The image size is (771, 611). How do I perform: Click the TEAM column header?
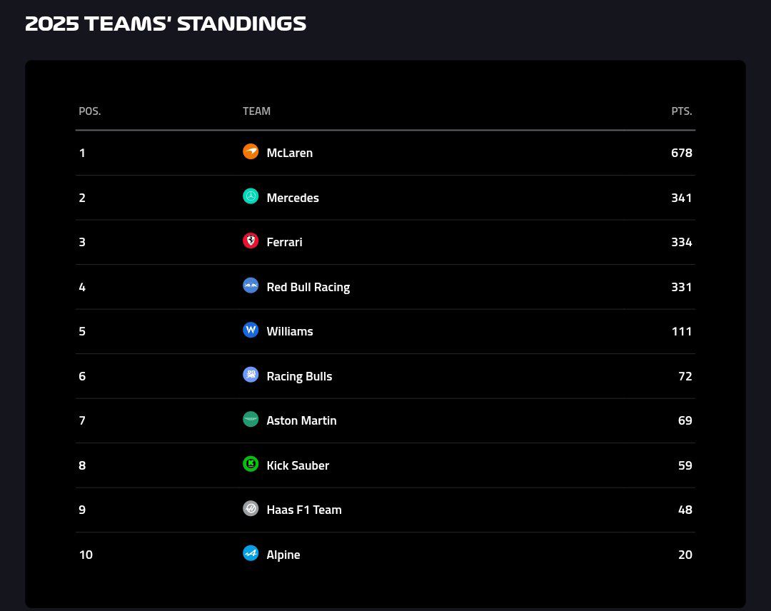tap(256, 111)
